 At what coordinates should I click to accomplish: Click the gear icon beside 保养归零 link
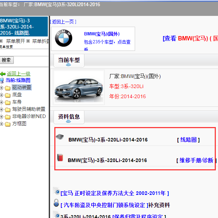click(56, 215)
